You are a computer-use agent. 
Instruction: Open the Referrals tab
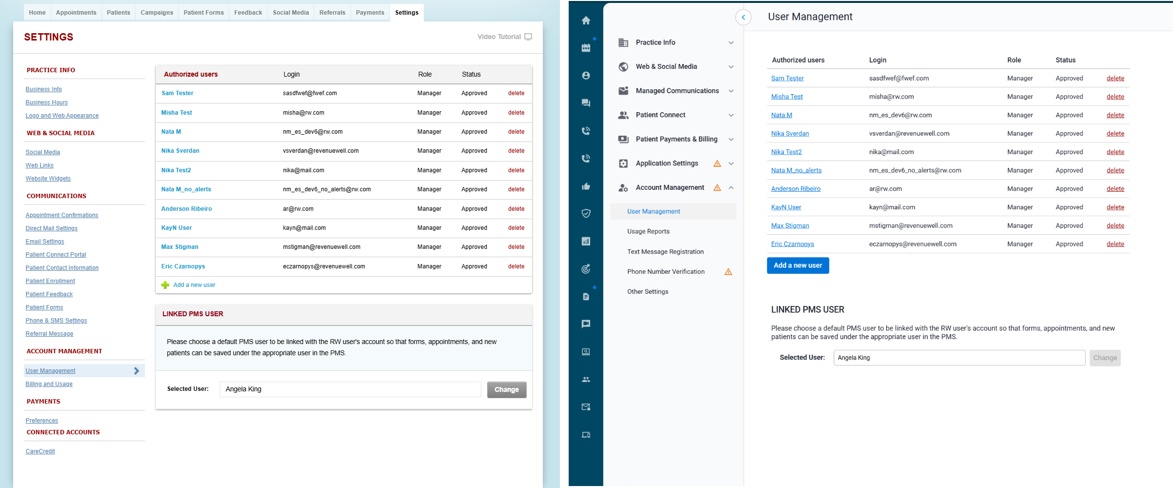(x=332, y=13)
